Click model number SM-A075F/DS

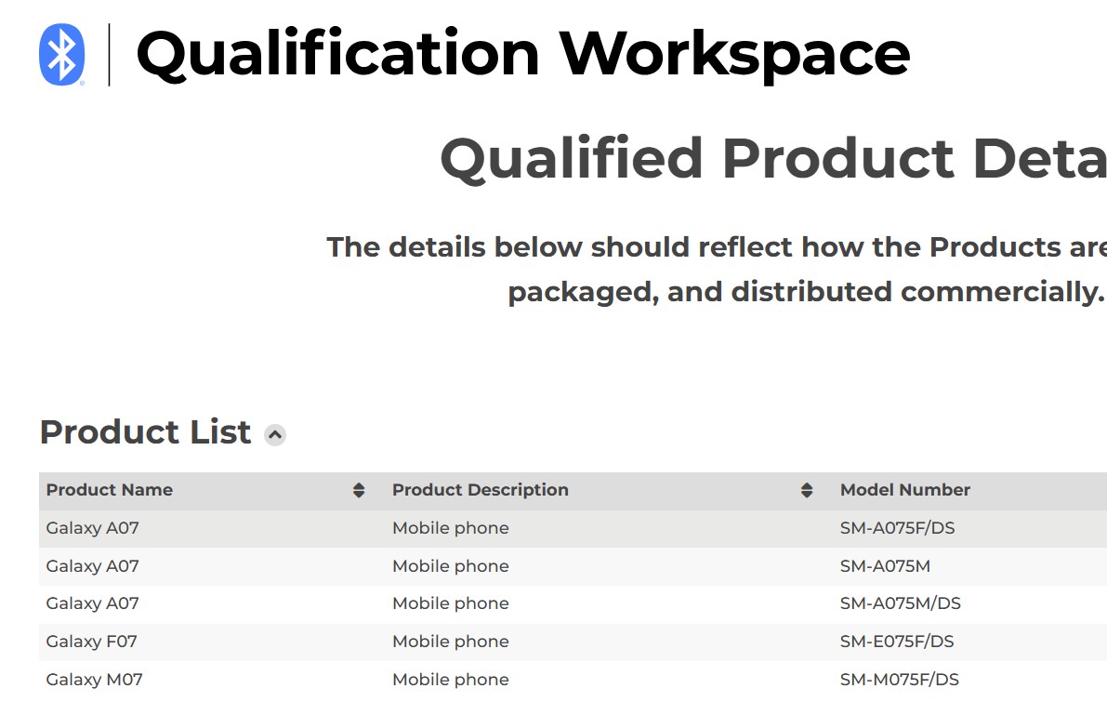coord(897,528)
